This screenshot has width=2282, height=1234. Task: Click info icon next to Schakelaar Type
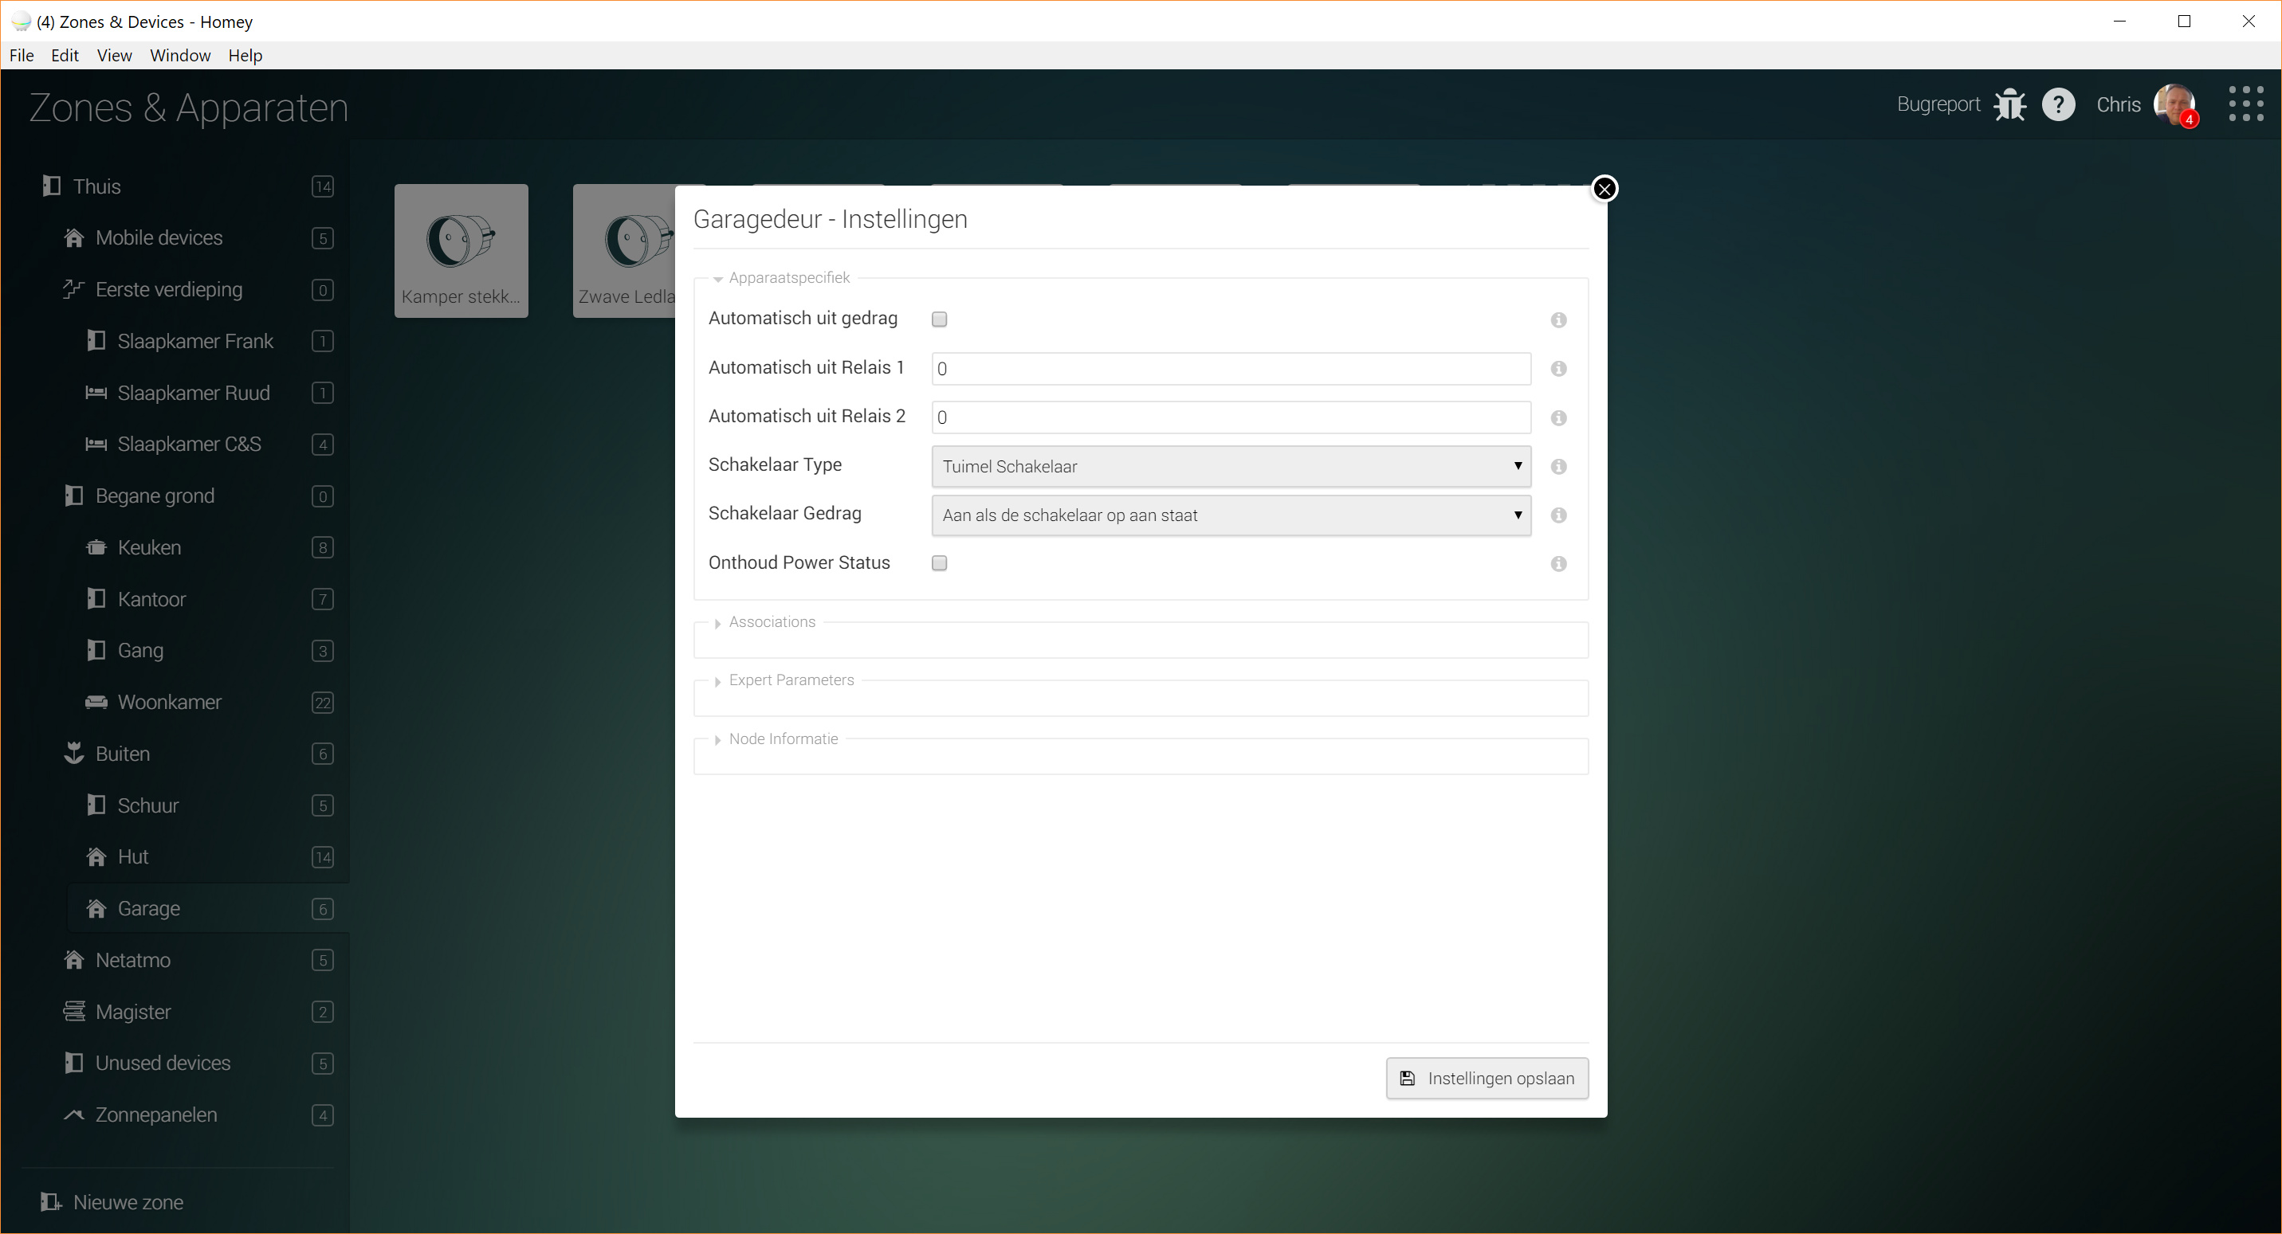tap(1558, 467)
